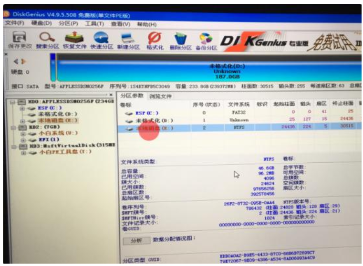
Task: Click the FAT32 cell in ESP row
Action: 239,112
